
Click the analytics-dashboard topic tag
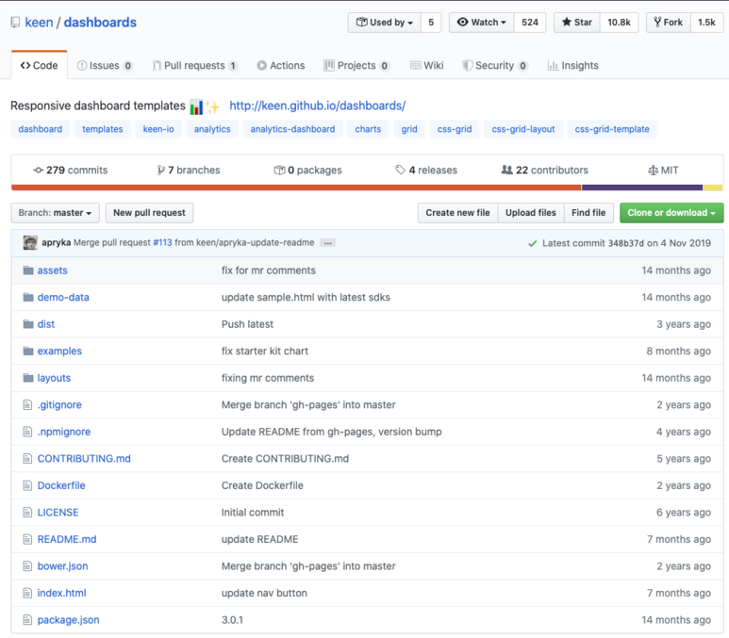293,129
